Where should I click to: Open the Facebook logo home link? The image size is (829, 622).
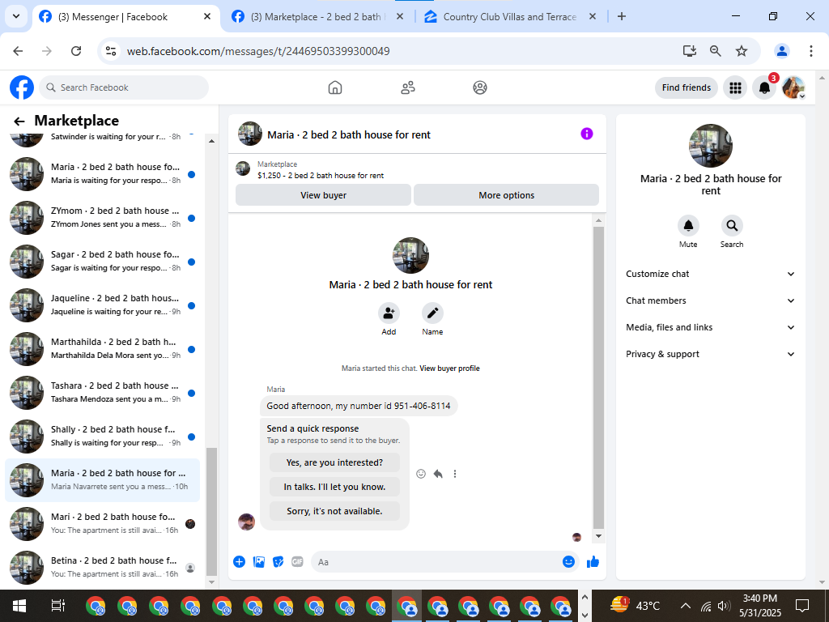22,87
